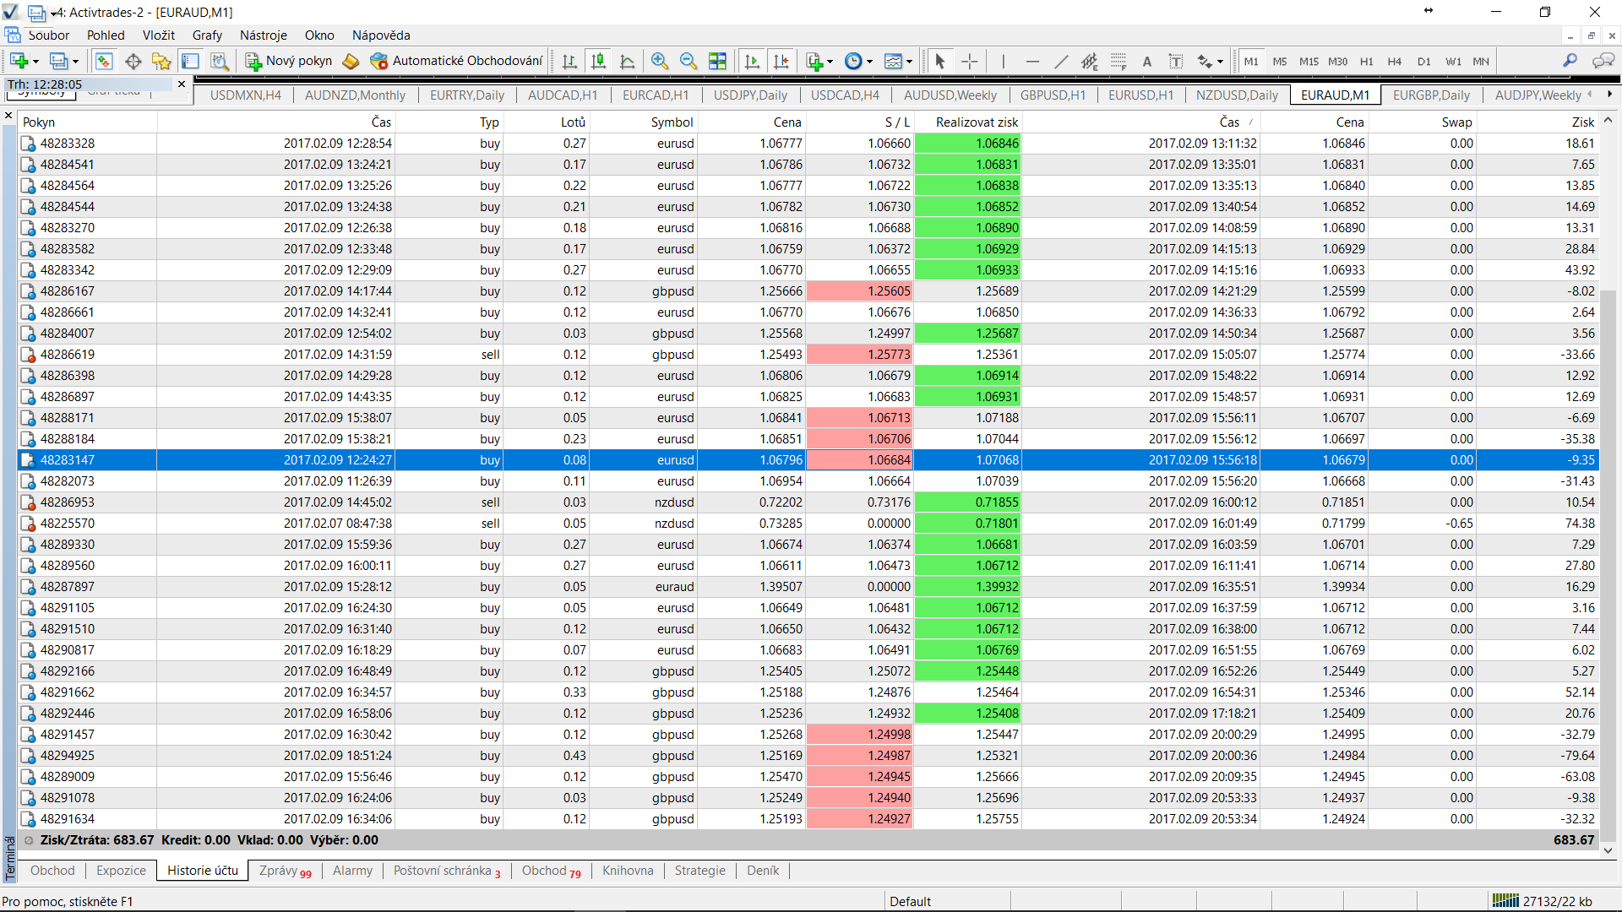Select the vertical line tool
1622x912 pixels.
[x=1003, y=61]
